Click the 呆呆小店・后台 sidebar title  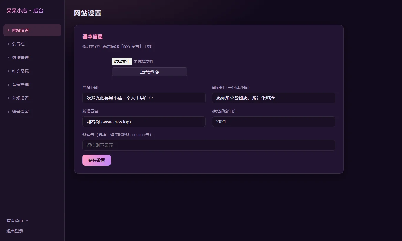click(25, 11)
